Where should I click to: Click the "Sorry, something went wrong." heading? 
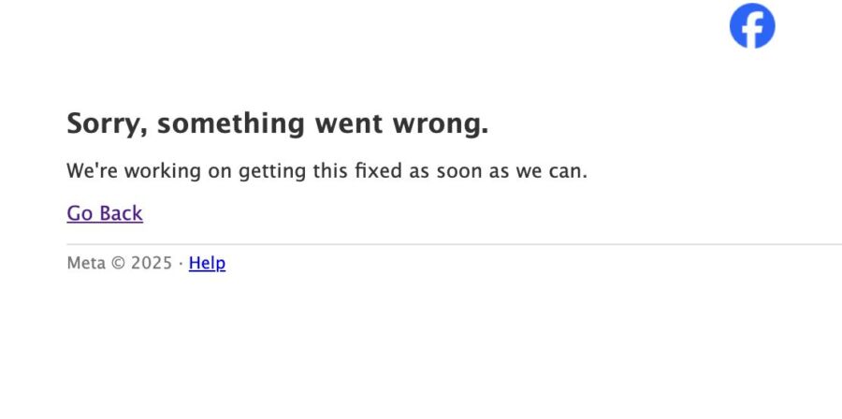[278, 124]
